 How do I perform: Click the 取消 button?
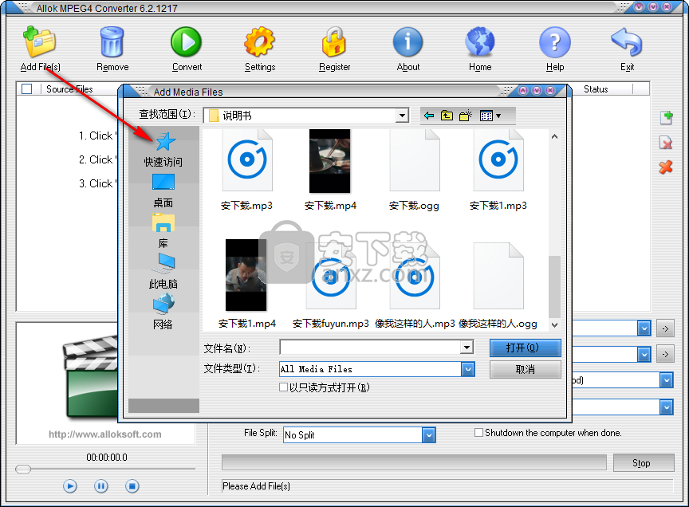525,369
